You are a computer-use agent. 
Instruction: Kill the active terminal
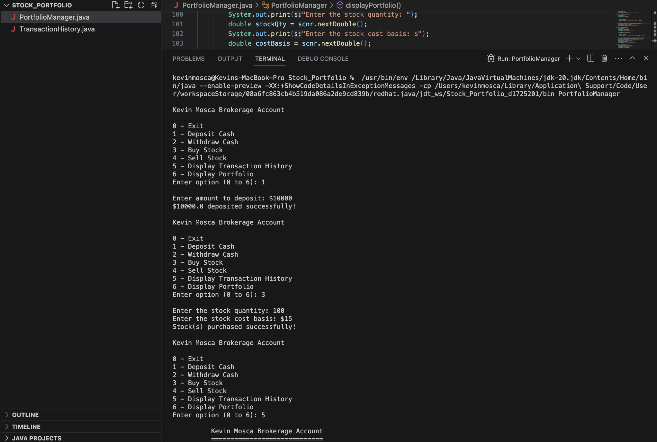604,58
